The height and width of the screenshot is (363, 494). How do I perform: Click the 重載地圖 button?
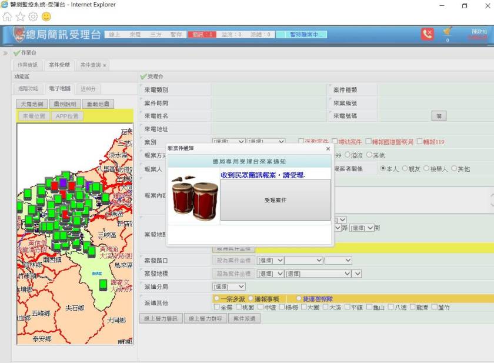[x=98, y=104]
